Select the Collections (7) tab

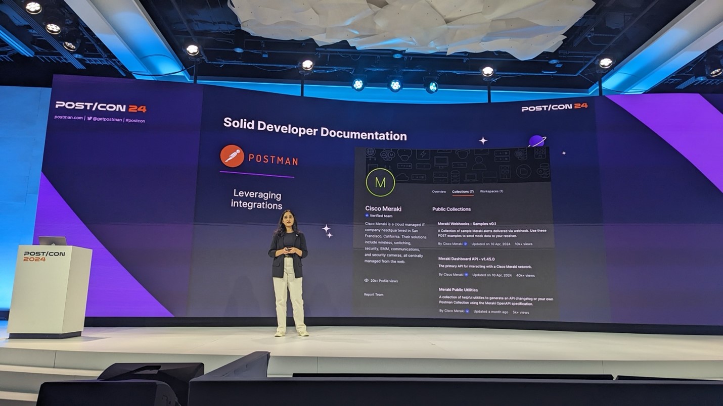[463, 191]
